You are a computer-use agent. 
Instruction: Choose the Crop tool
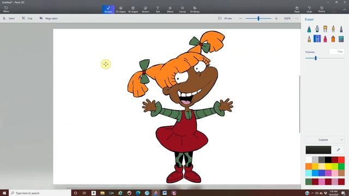tap(27, 19)
